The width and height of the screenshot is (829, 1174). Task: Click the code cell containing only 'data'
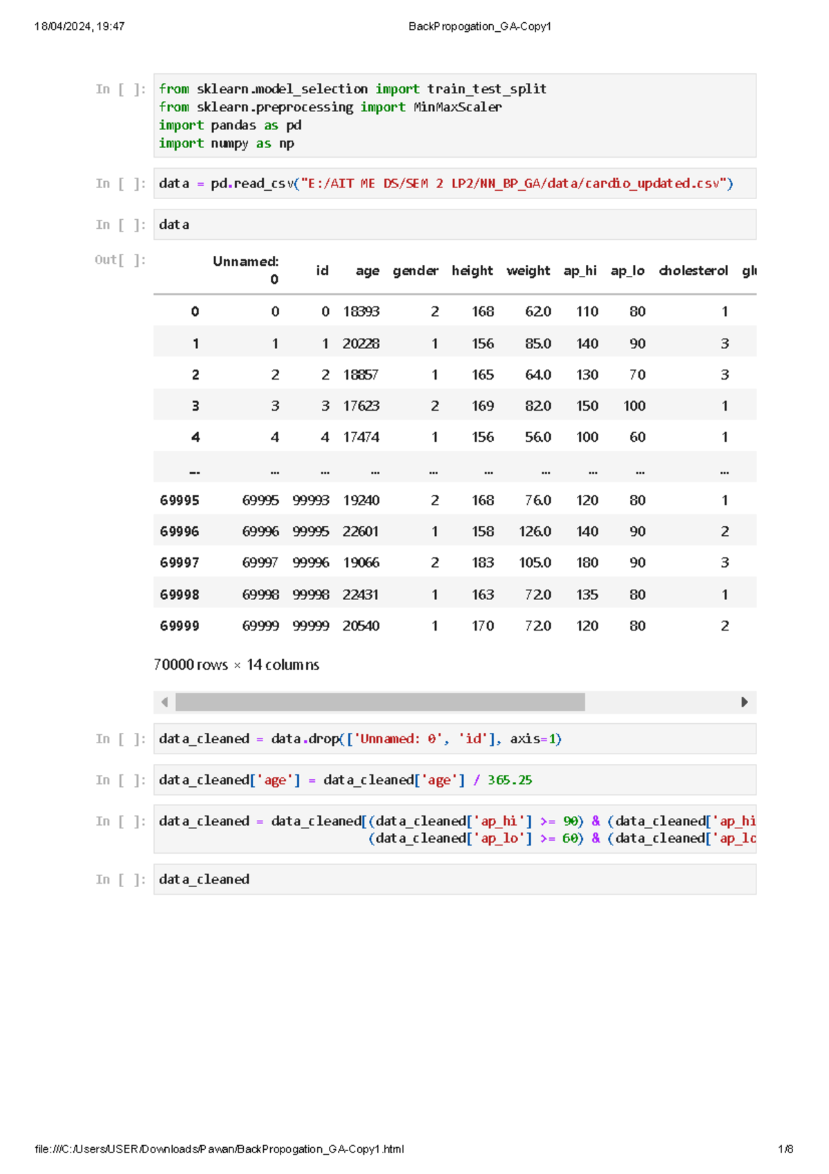(x=455, y=225)
